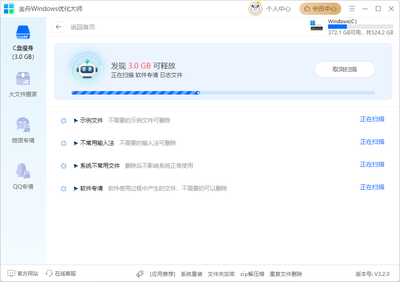Click the trumpet icon beside 应用推荐
400x282 pixels.
[x=140, y=274]
